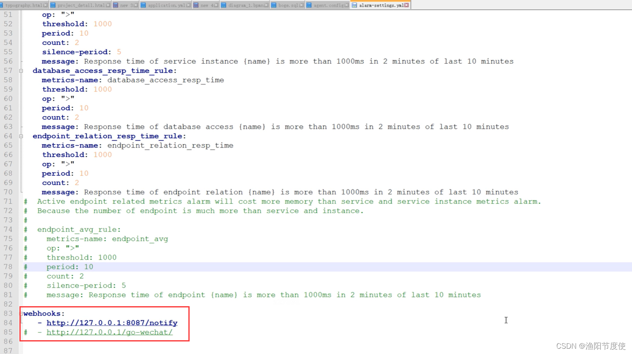This screenshot has height=354, width=632.
Task: Collapse the endpoint_relation_resp_time_rule fold marker
Action: pyautogui.click(x=21, y=136)
